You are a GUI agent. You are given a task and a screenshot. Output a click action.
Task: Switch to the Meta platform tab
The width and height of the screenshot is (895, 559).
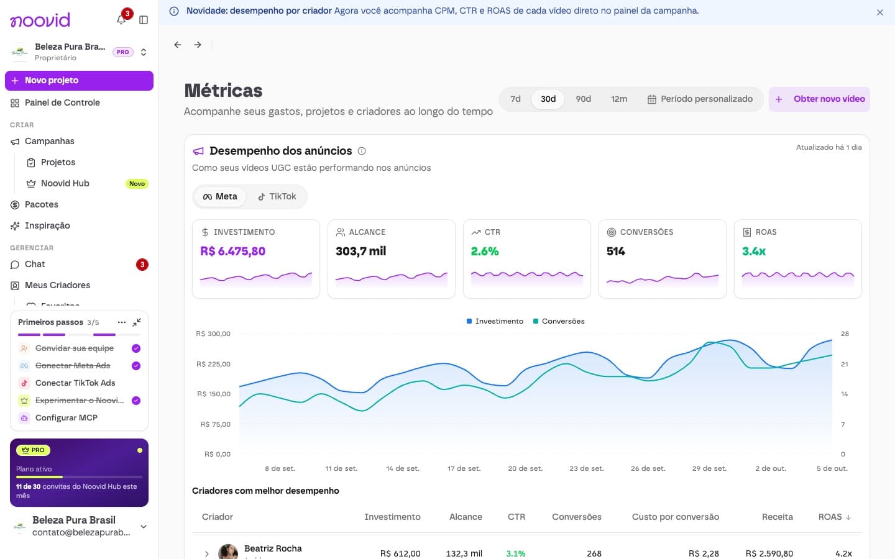tap(220, 197)
